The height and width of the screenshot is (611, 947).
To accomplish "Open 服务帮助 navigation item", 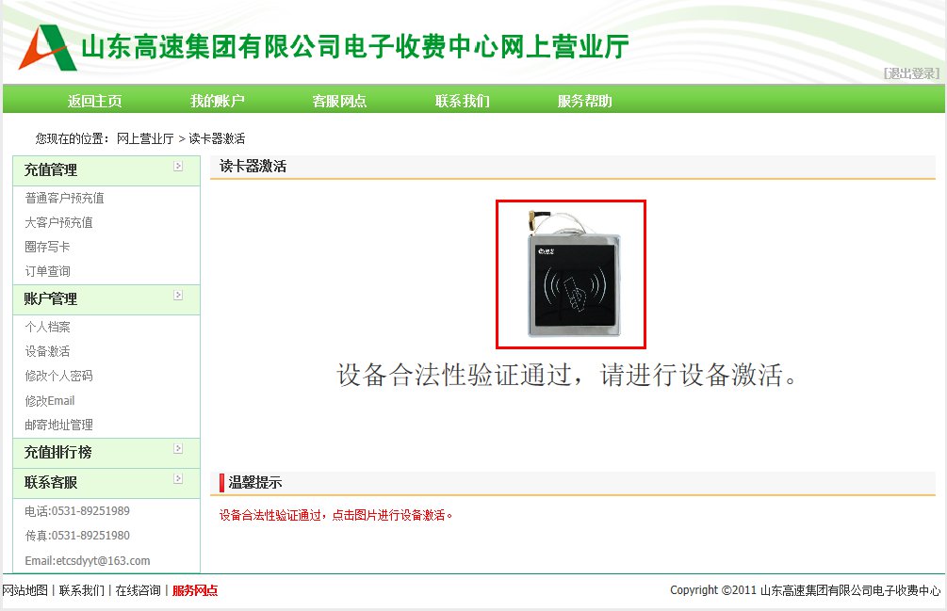I will click(x=584, y=101).
